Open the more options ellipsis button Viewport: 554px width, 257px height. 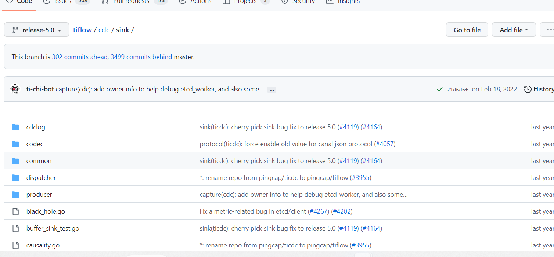[549, 30]
